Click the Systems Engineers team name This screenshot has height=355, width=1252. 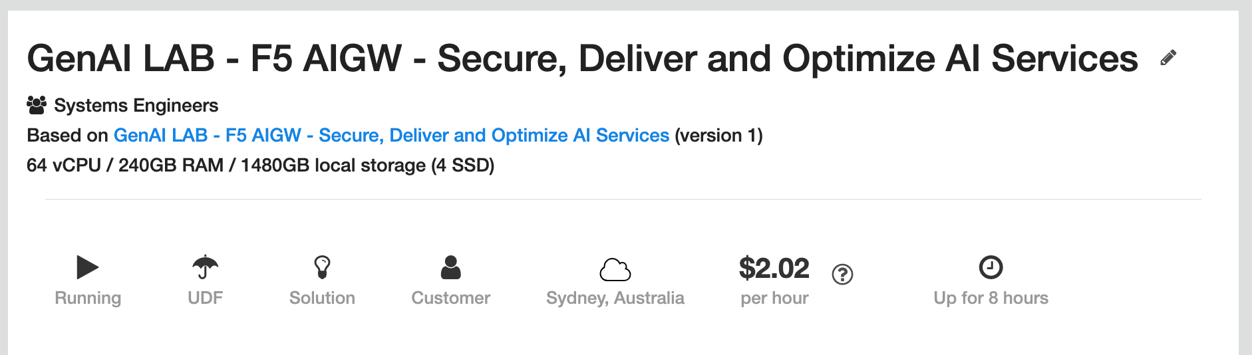click(136, 106)
